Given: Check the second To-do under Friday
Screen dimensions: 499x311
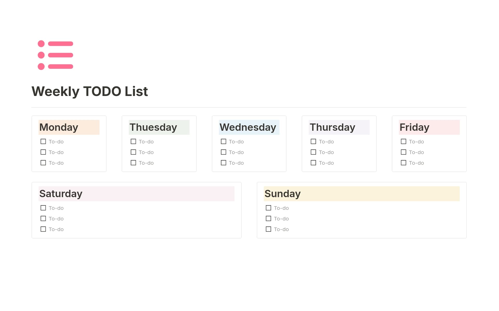Looking at the screenshot, I should pyautogui.click(x=403, y=152).
